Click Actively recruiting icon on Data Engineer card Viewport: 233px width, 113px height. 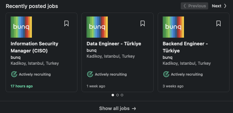click(90, 74)
